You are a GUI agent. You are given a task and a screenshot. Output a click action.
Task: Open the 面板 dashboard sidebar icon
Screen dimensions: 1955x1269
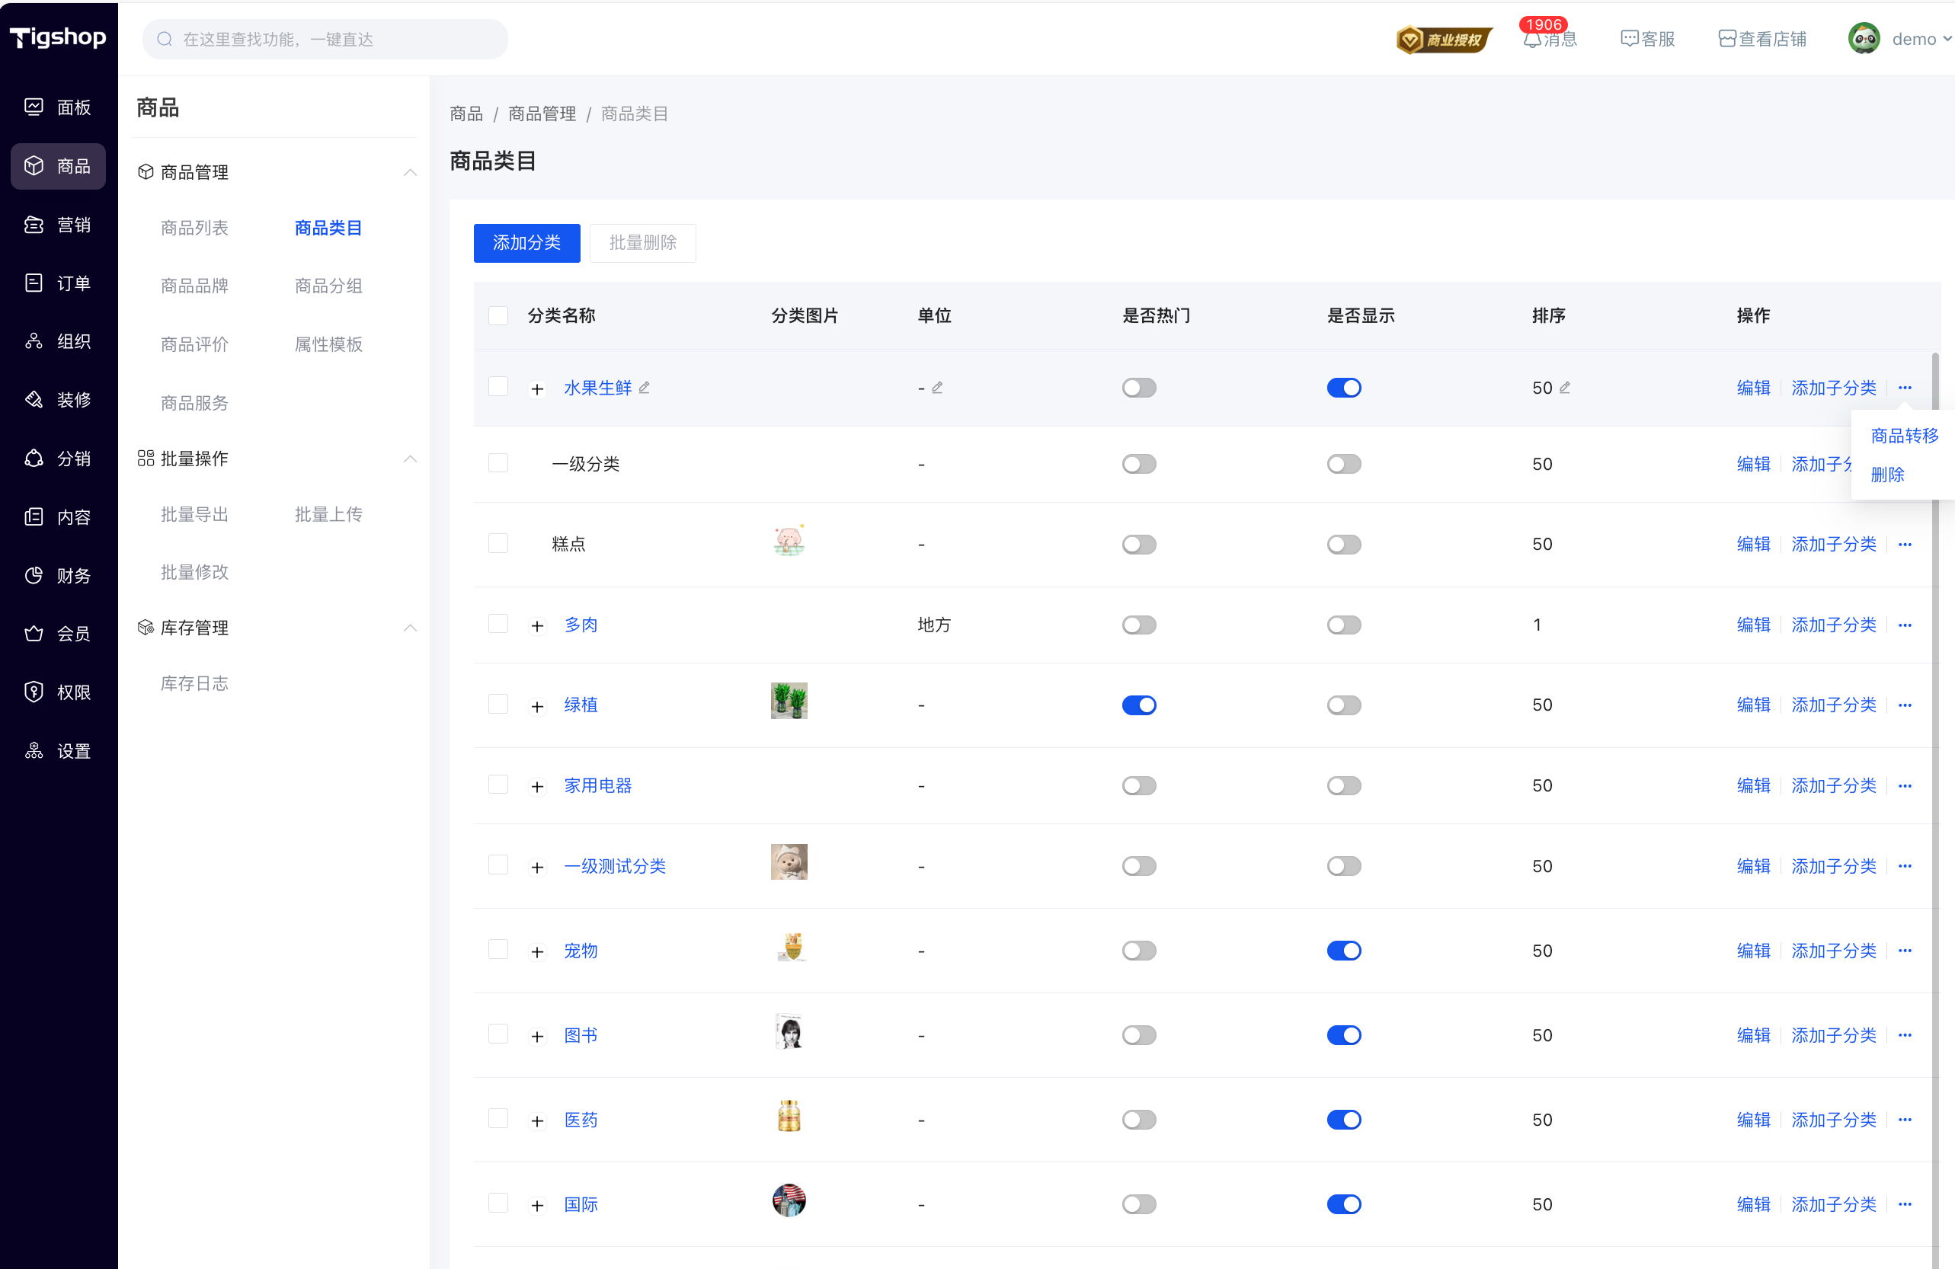tap(34, 107)
